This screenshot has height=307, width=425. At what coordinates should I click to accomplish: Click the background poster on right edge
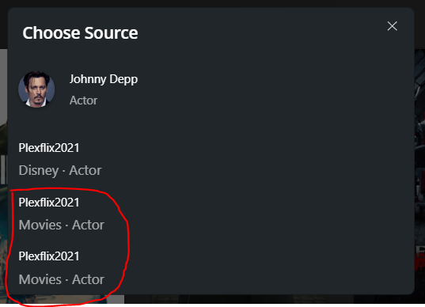[419, 173]
